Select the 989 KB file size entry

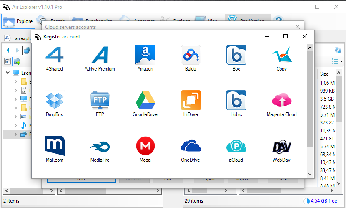coord(327,91)
